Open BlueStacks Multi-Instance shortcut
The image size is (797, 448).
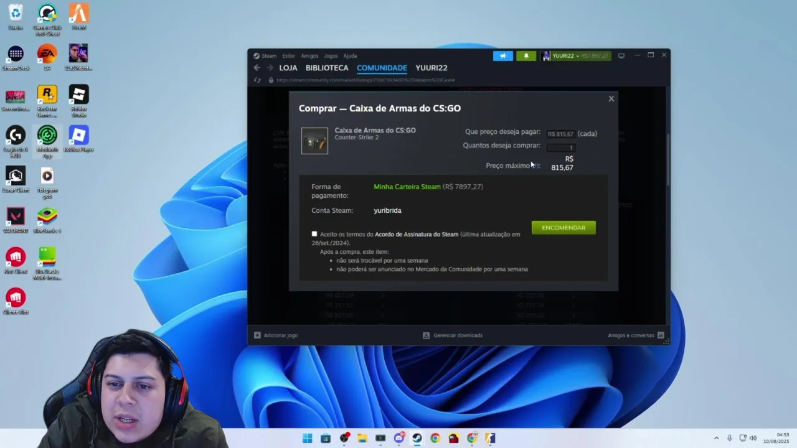(47, 263)
